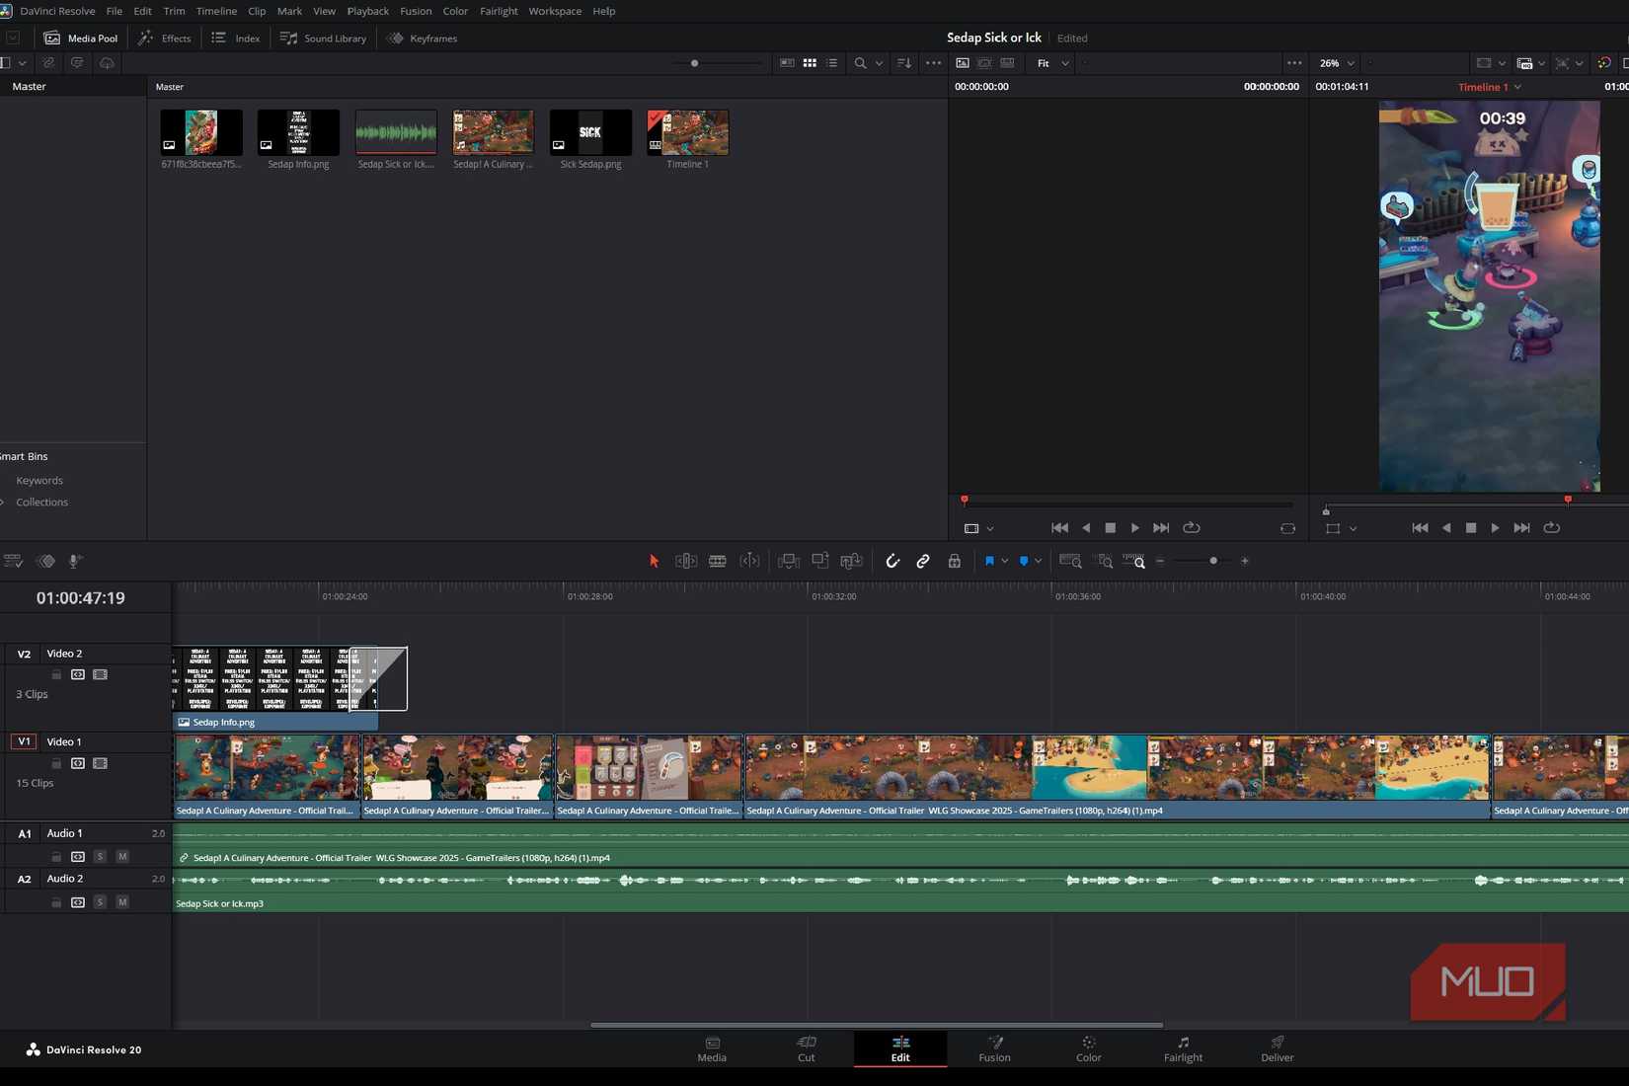Click the linked selection chain icon

(923, 561)
